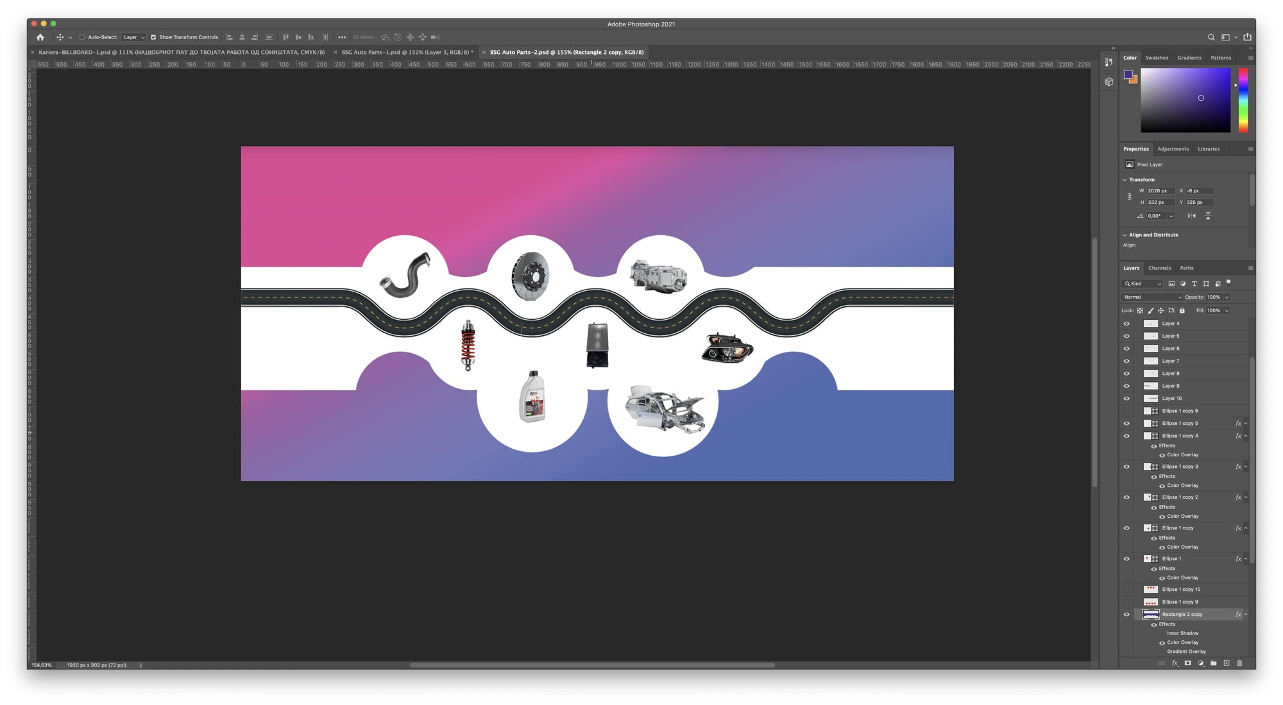Screen dimensions: 1283x705
Task: Collapse the Align and Distribute section
Action: point(1125,235)
